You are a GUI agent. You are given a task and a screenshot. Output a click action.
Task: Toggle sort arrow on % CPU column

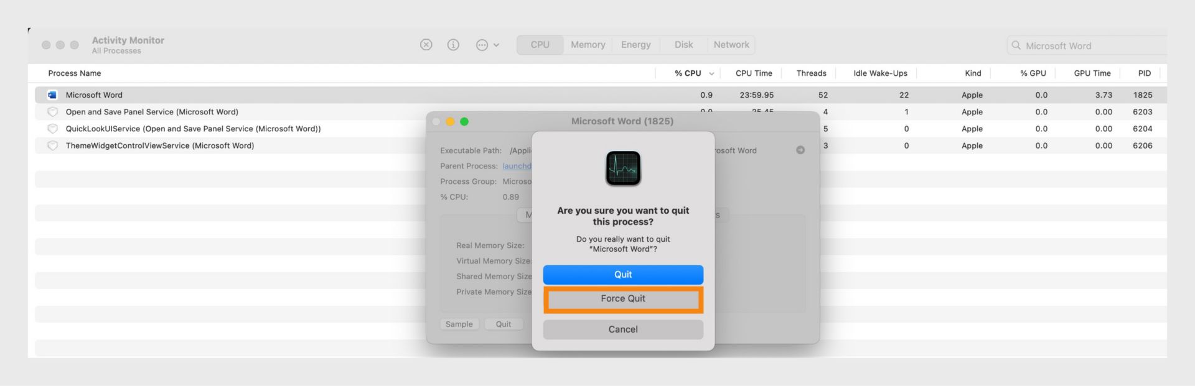point(711,73)
